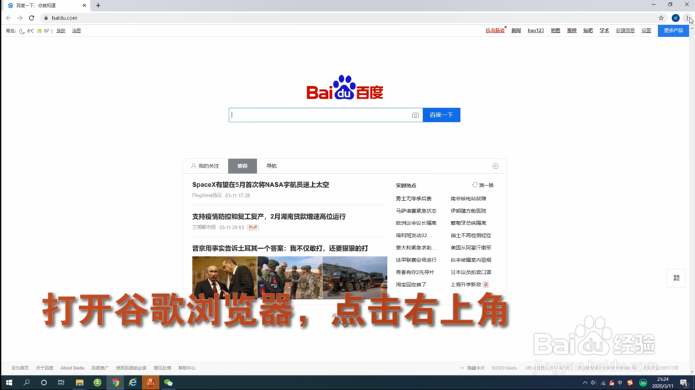Screen dimensions: 695x390
Task: Open File Explorer from the taskbar
Action: click(x=79, y=382)
